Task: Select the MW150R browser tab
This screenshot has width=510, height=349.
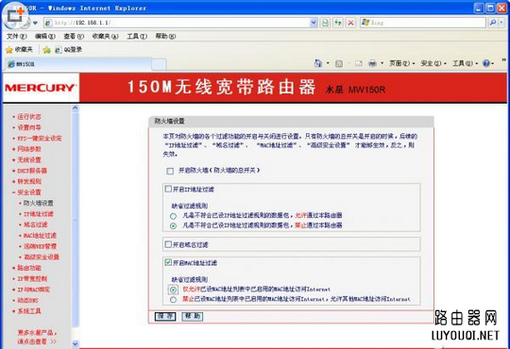Action: tap(78, 64)
